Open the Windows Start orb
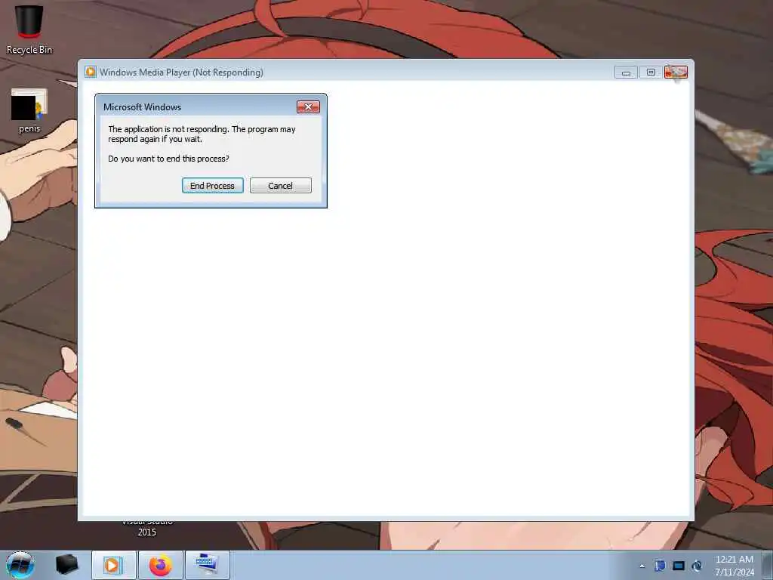 click(x=20, y=565)
